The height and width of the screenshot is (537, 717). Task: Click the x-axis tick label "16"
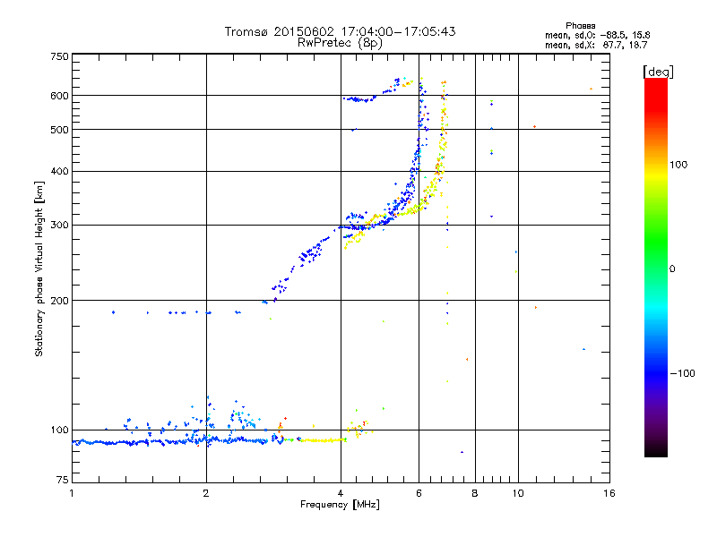tap(609, 493)
